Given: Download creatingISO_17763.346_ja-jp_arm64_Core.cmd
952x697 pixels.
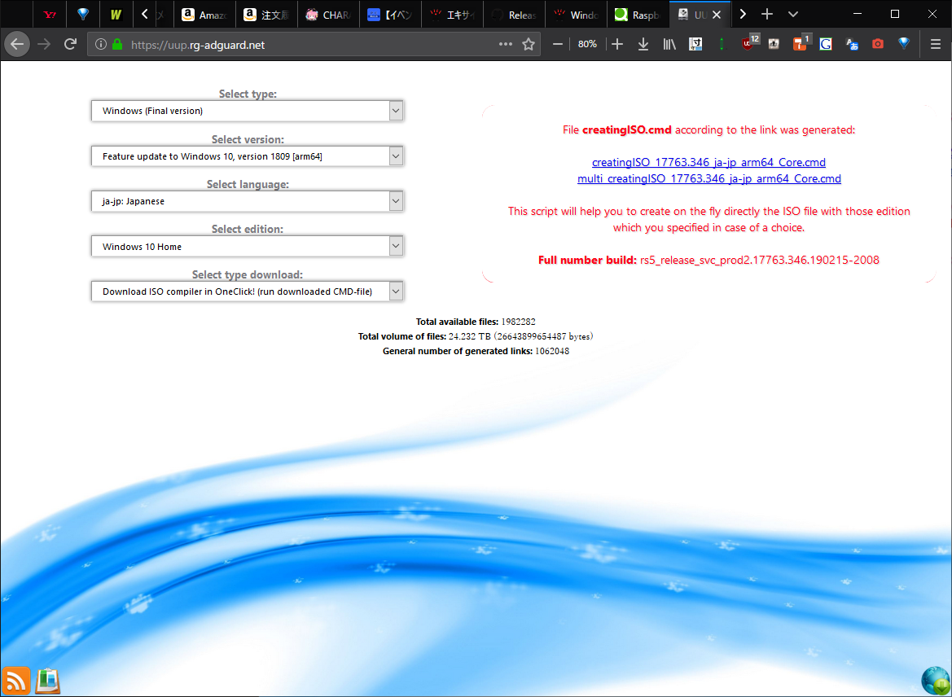Looking at the screenshot, I should (709, 162).
